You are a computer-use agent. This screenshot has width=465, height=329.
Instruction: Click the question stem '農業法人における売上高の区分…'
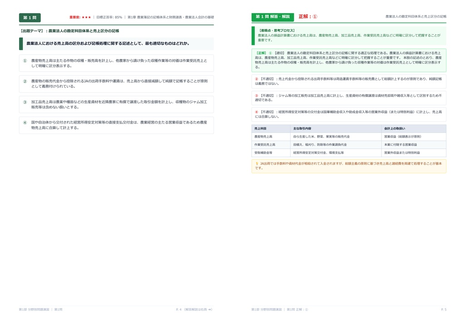pyautogui.click(x=117, y=44)
